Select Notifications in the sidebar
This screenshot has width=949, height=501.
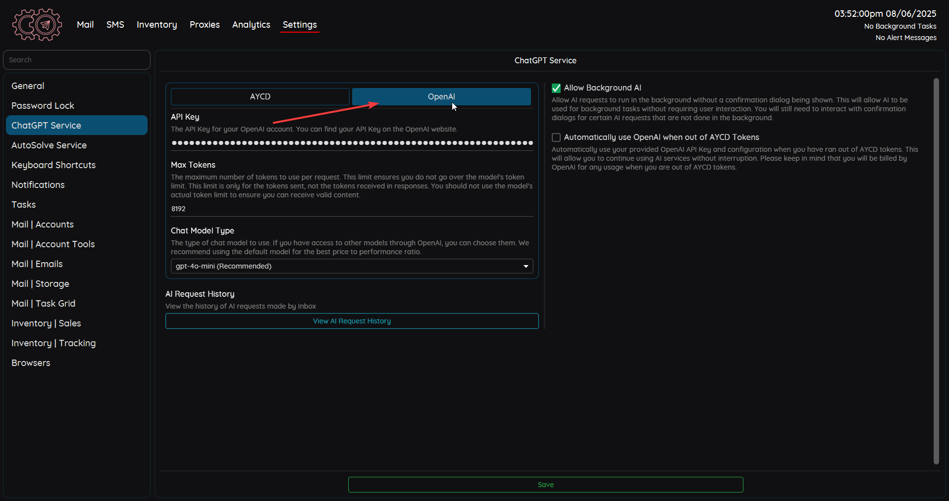pos(38,184)
